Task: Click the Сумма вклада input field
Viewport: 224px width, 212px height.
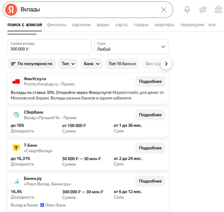Action: coord(49,47)
